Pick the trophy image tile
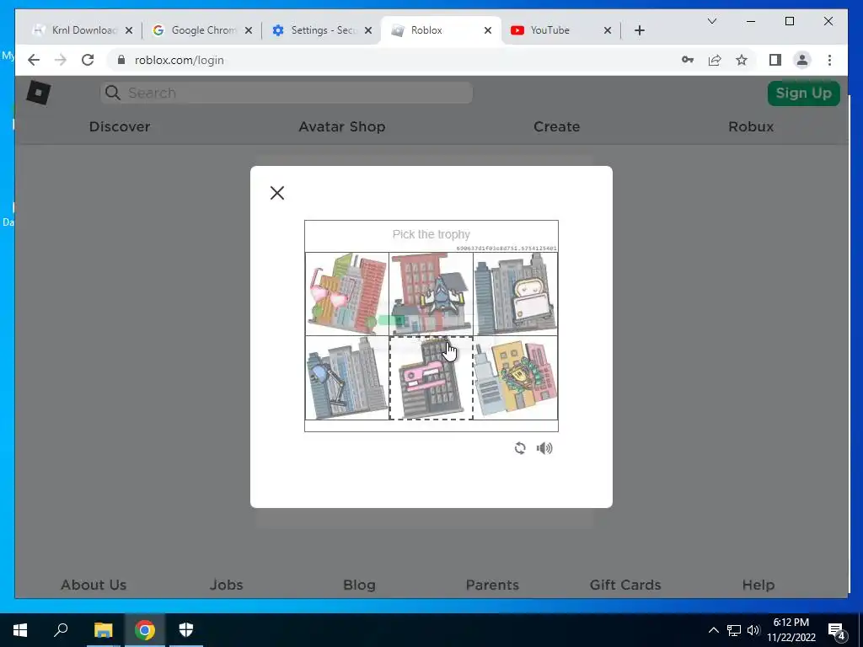Screen dimensions: 863x647 (x=516, y=378)
